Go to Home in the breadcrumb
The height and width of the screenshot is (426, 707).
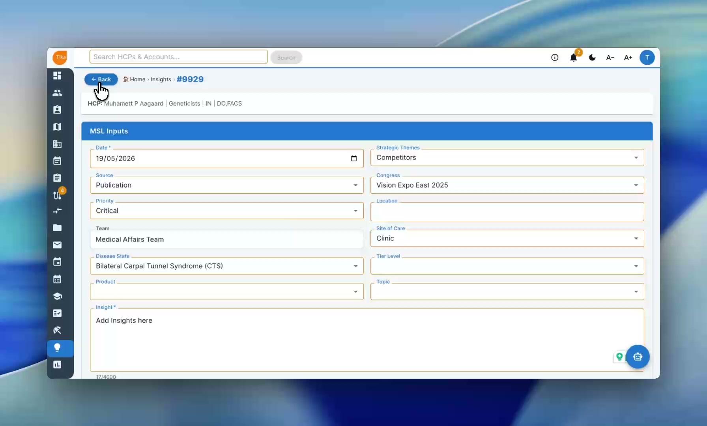137,79
